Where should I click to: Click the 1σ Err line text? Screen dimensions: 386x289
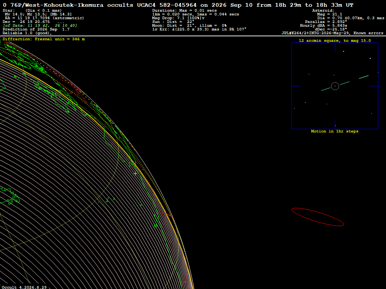click(199, 29)
